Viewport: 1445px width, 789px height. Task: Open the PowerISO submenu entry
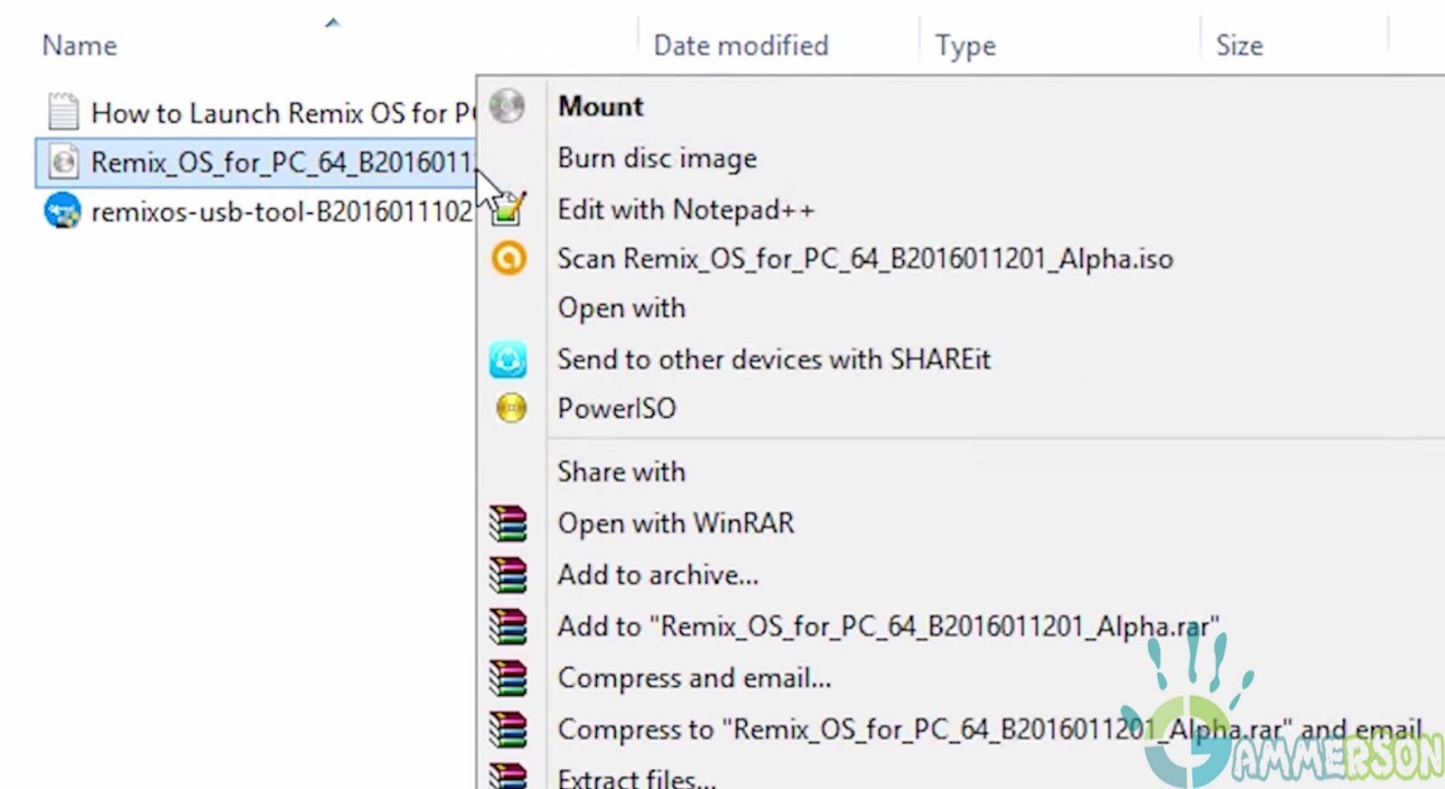(616, 408)
